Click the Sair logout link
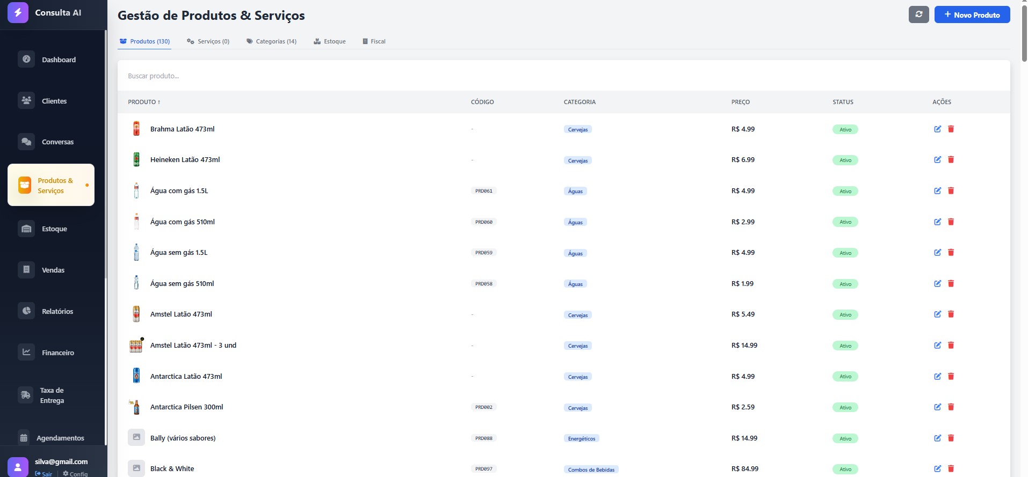 pyautogui.click(x=44, y=474)
